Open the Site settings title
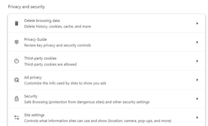The image size is (208, 126). pos(34,115)
